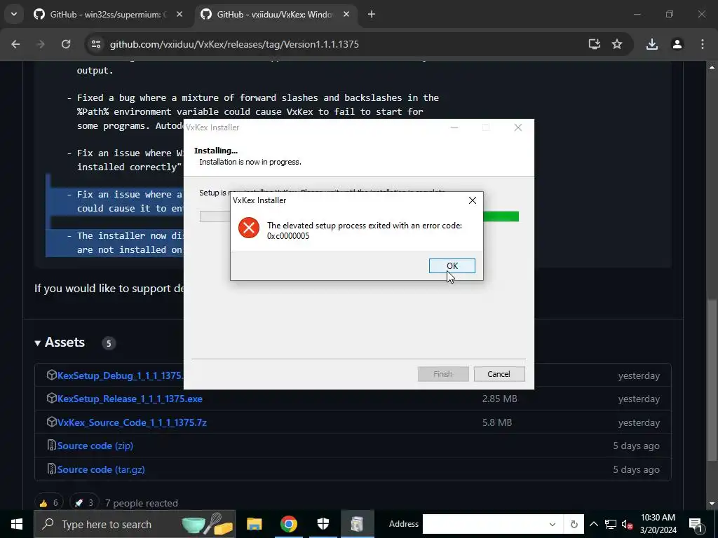Show hidden system tray icons

(593, 524)
